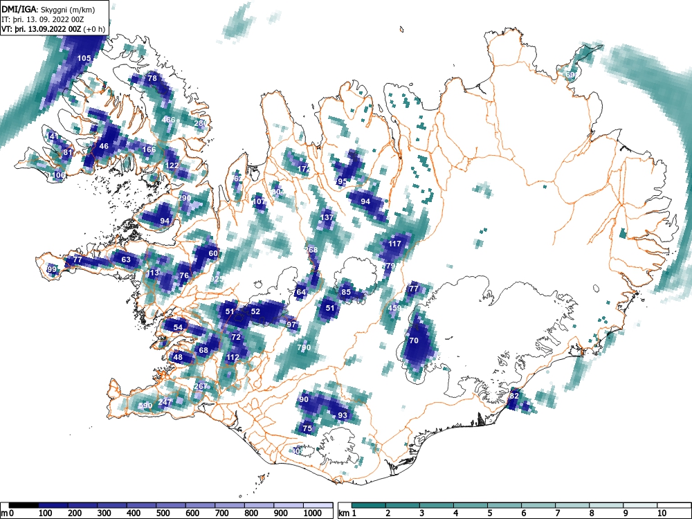Click the '459' value label

pos(394,308)
